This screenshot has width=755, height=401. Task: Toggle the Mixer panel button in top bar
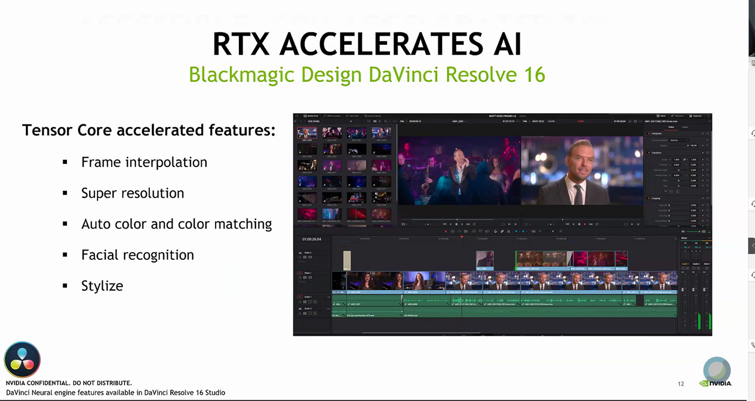(x=662, y=116)
